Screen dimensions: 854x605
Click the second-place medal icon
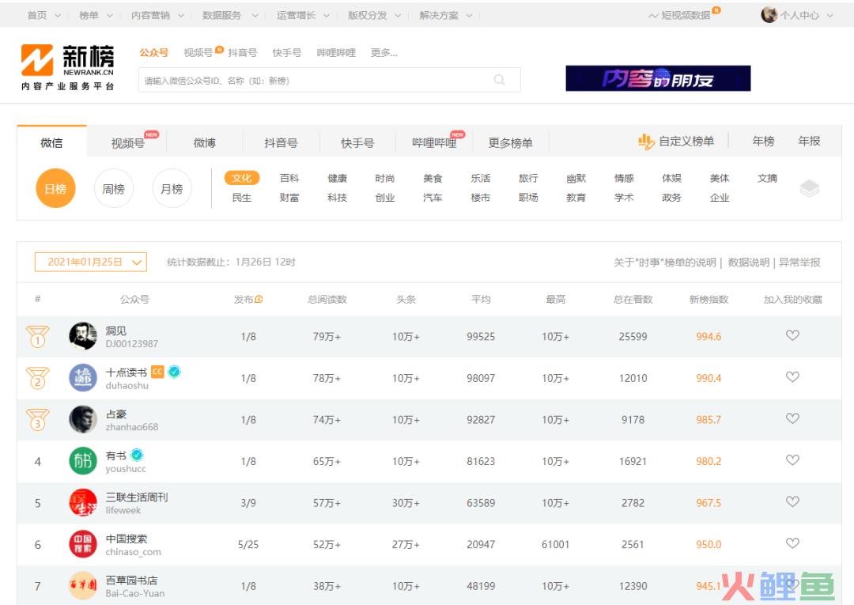(x=37, y=378)
